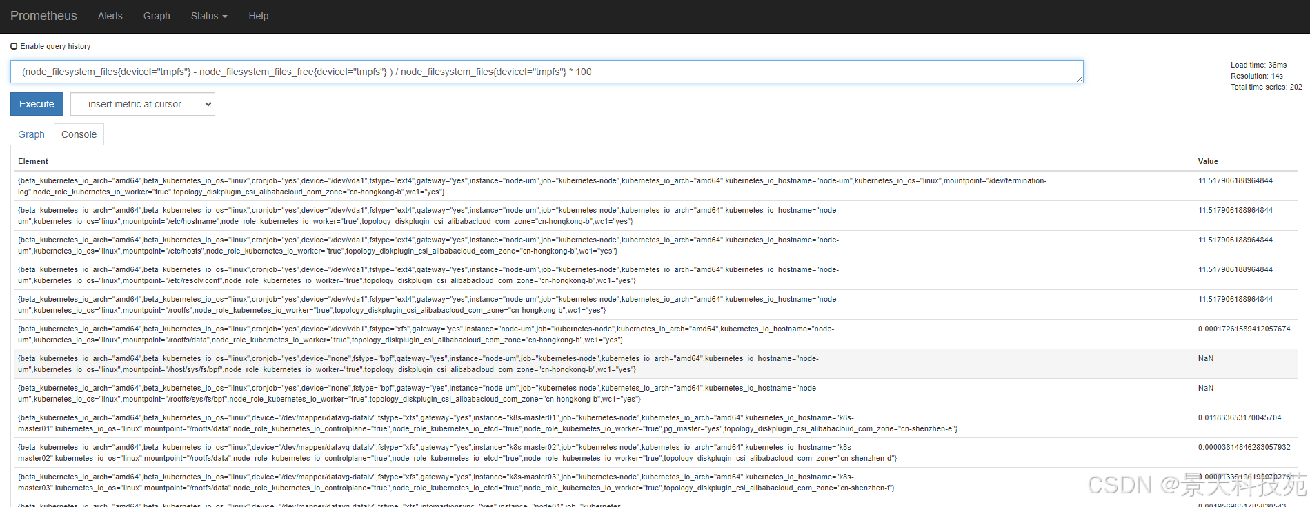Click the Execute button
Image resolution: width=1310 pixels, height=507 pixels.
[x=37, y=104]
